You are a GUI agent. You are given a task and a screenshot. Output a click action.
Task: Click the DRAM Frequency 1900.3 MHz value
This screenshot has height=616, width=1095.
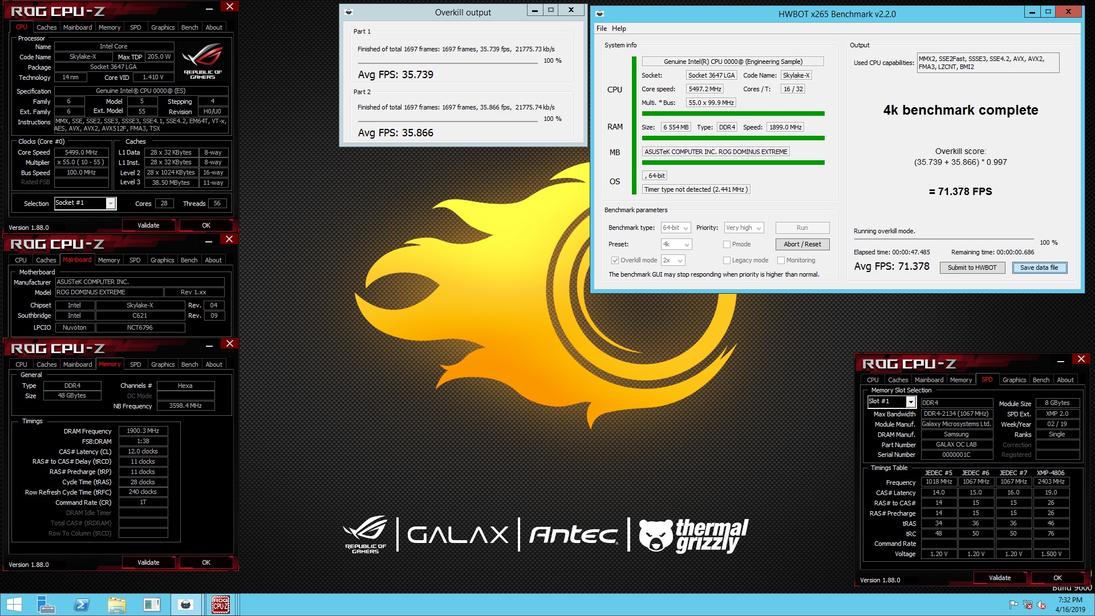tap(143, 431)
